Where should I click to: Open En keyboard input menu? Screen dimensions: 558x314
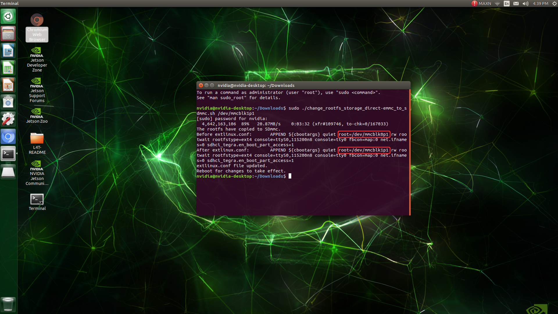tap(507, 3)
